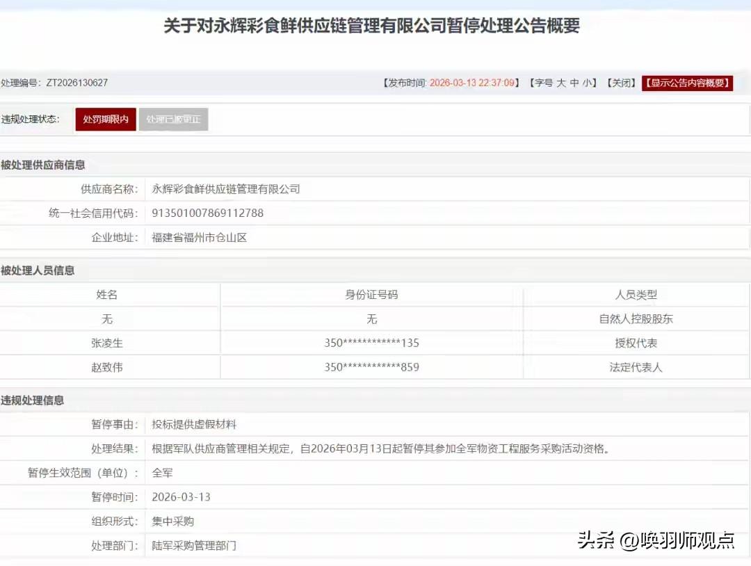751x566 pixels.
Task: Click the 暂停生效范围(单位) field label
Action: (x=83, y=473)
